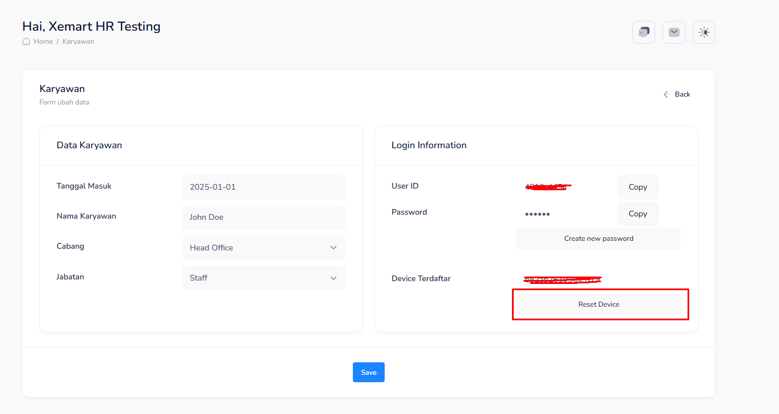Save the employee form
Viewport: 779px width, 414px height.
tap(368, 372)
